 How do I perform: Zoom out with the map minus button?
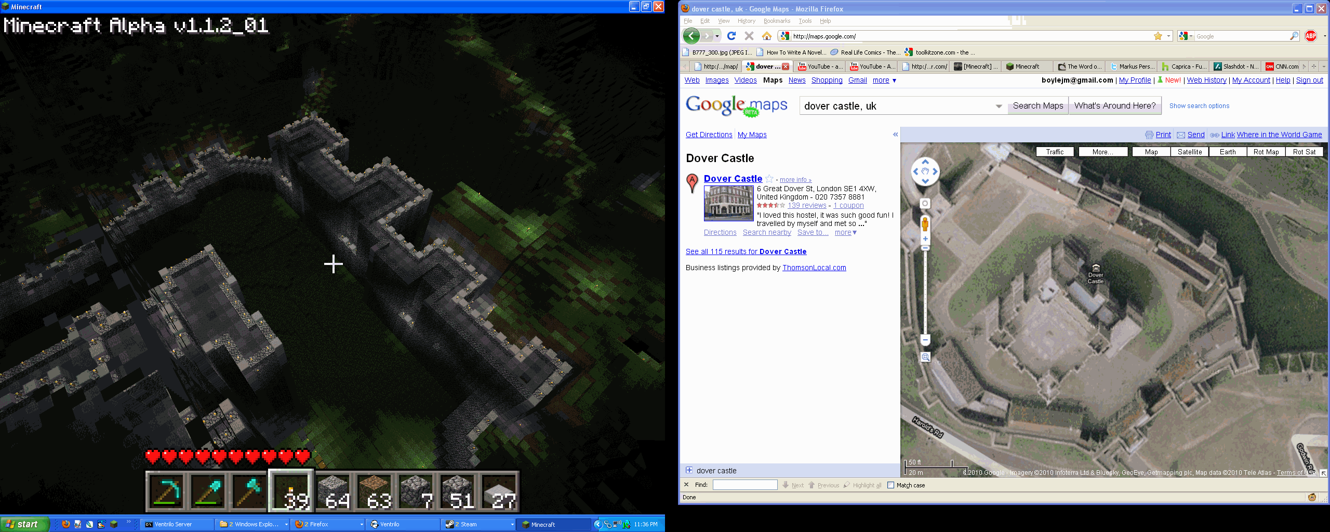click(x=925, y=340)
